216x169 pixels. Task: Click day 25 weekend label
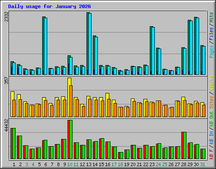(165, 164)
